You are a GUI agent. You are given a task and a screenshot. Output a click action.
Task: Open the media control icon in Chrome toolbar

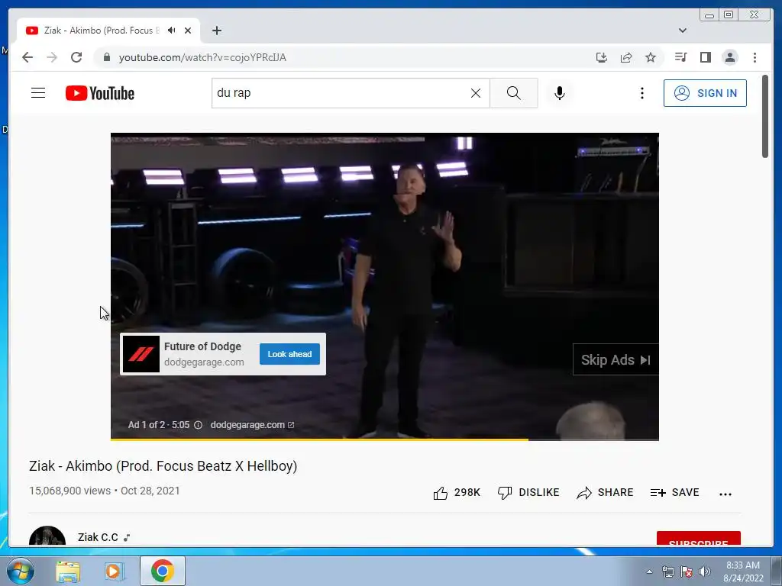click(680, 57)
